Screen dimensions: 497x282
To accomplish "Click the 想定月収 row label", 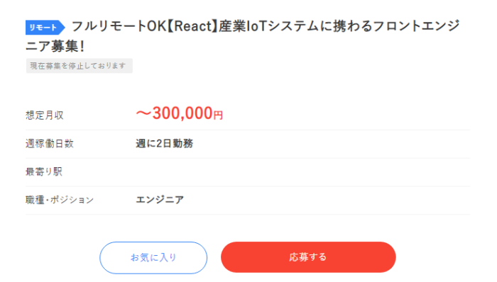I will click(x=45, y=115).
